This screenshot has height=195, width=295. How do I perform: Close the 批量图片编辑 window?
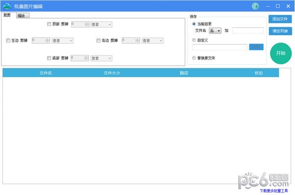tap(288, 6)
